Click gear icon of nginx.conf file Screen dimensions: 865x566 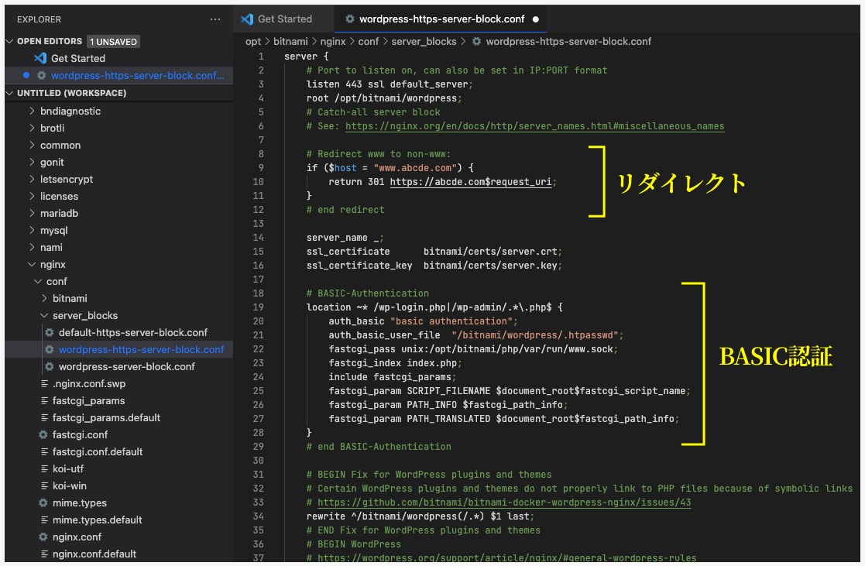tap(43, 537)
